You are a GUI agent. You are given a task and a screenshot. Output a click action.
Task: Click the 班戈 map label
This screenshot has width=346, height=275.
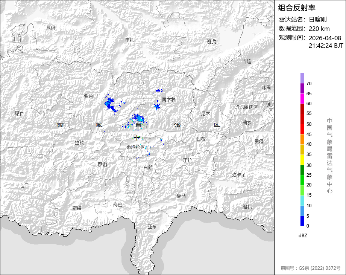211,41
